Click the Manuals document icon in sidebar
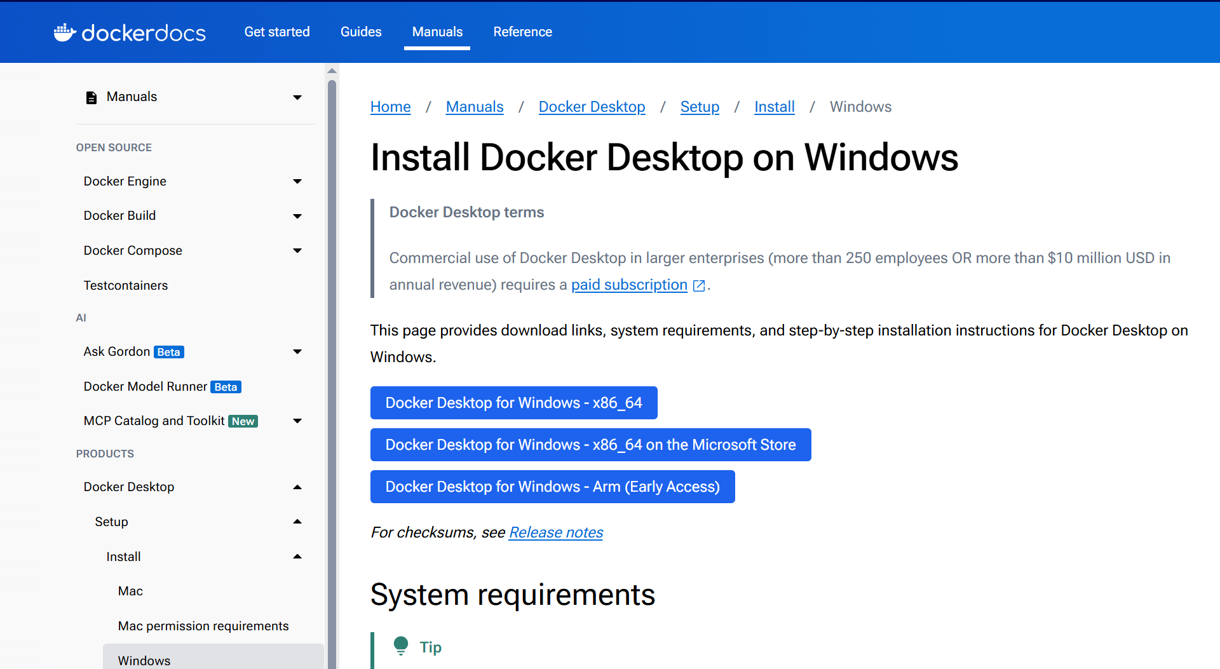 pos(91,97)
